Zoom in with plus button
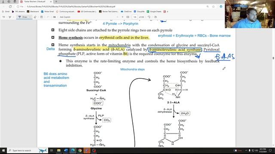The width and height of the screenshot is (275, 154). [x=122, y=17]
